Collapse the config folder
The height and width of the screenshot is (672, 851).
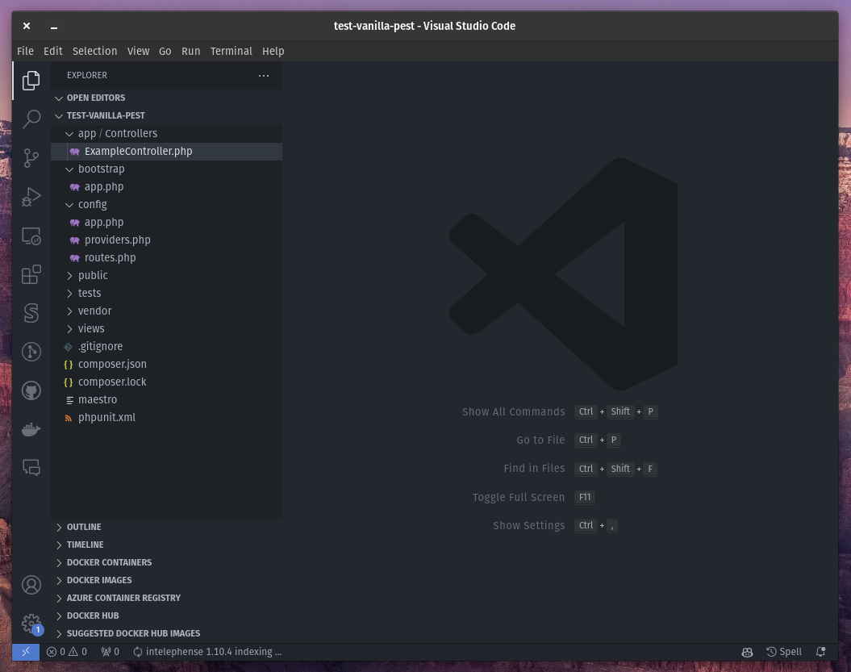(167, 205)
